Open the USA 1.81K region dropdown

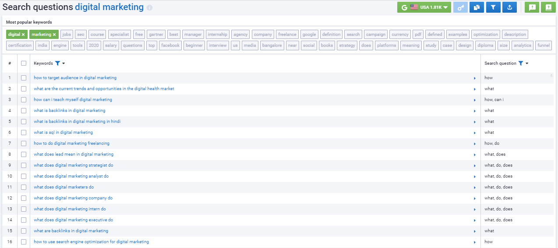(424, 7)
